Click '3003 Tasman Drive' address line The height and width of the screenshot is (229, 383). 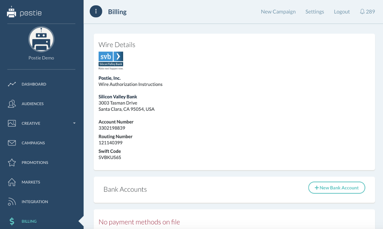(118, 103)
